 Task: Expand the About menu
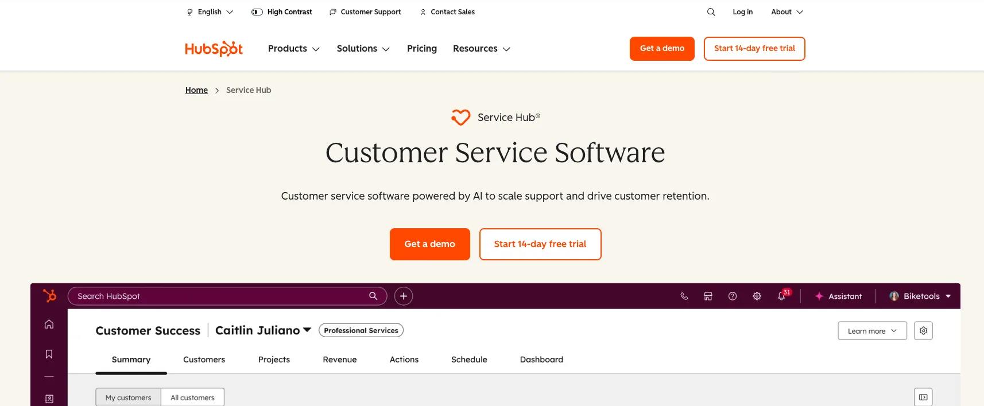click(787, 12)
